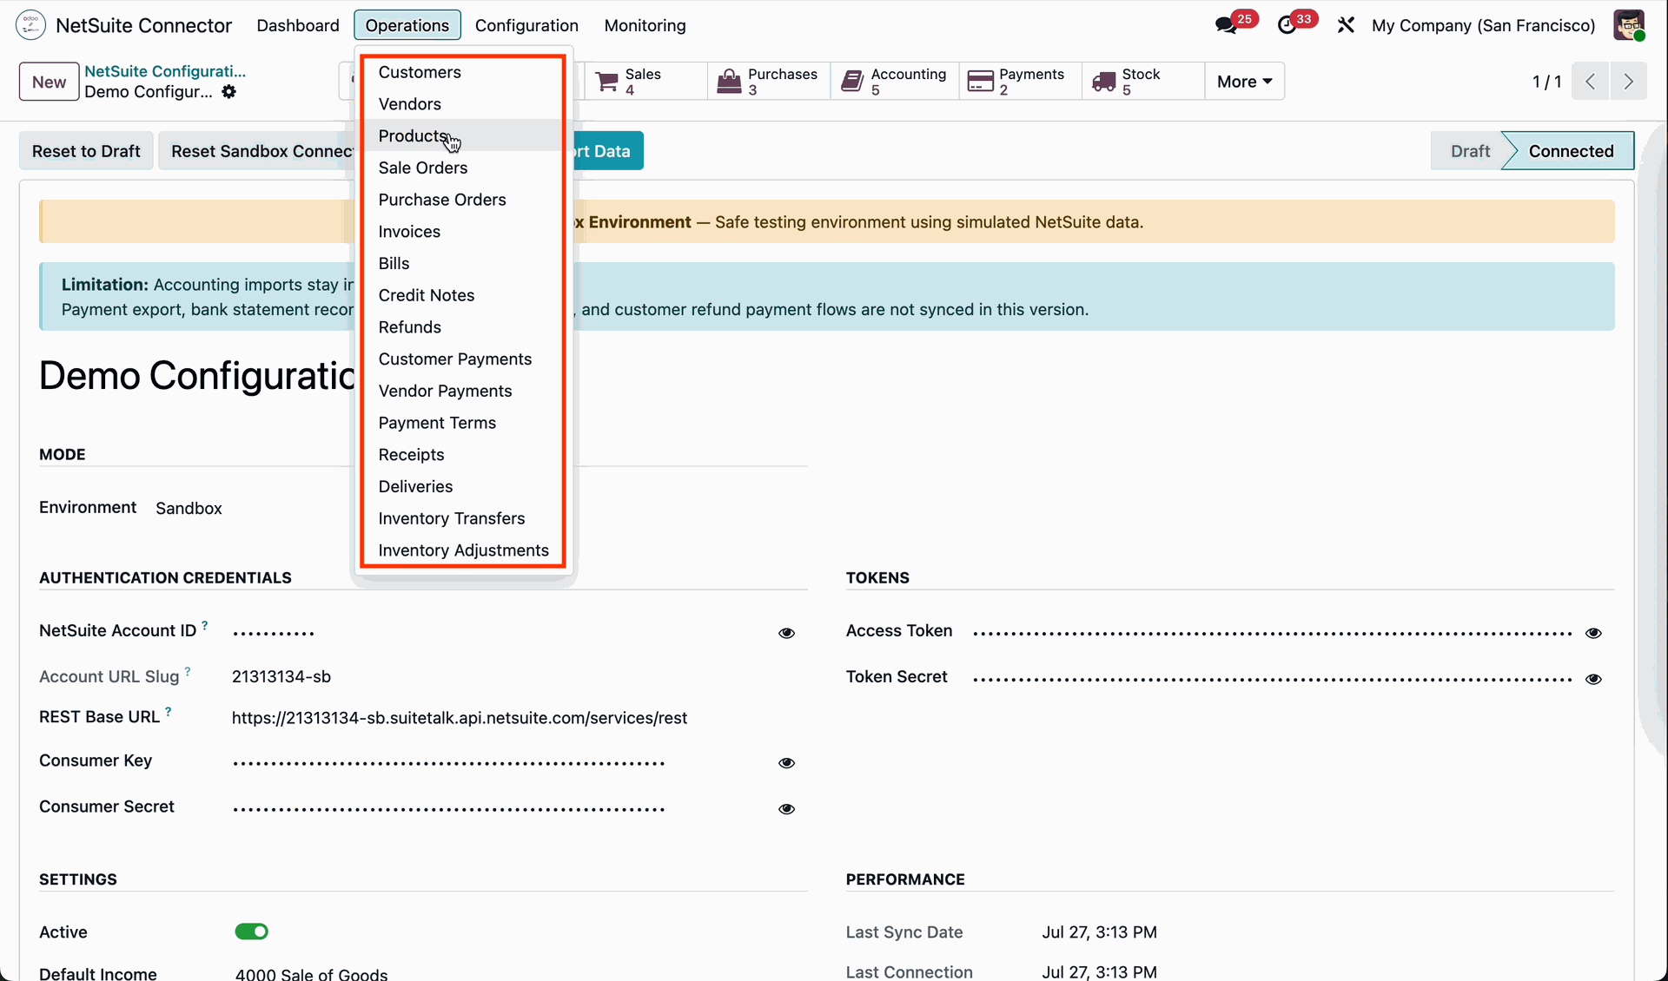Choose Purchase Orders in the dropdown

pyautogui.click(x=462, y=200)
